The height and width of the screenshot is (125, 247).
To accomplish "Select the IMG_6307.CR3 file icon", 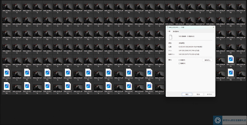I will point(27,73).
